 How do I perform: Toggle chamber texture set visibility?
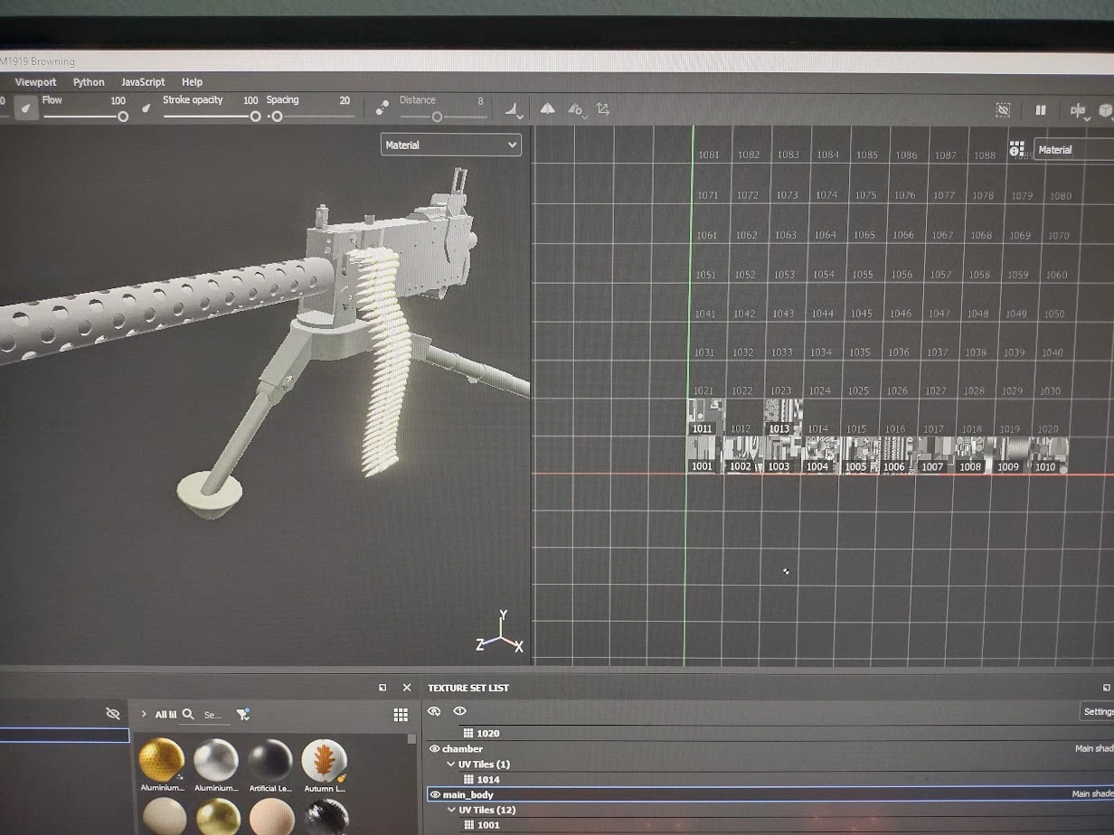click(434, 748)
